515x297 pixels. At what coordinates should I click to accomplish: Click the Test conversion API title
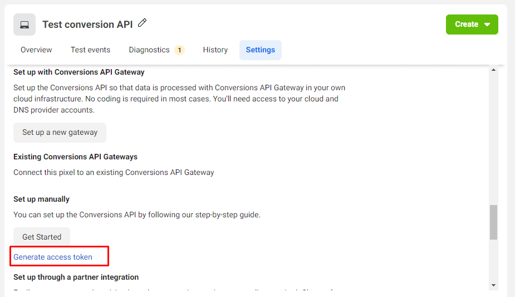click(x=87, y=25)
